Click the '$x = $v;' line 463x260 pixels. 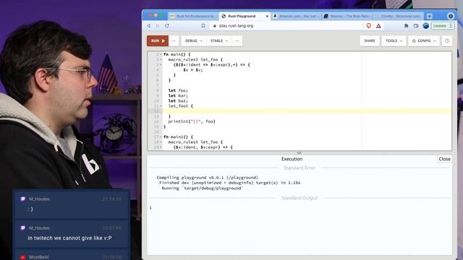point(193,70)
